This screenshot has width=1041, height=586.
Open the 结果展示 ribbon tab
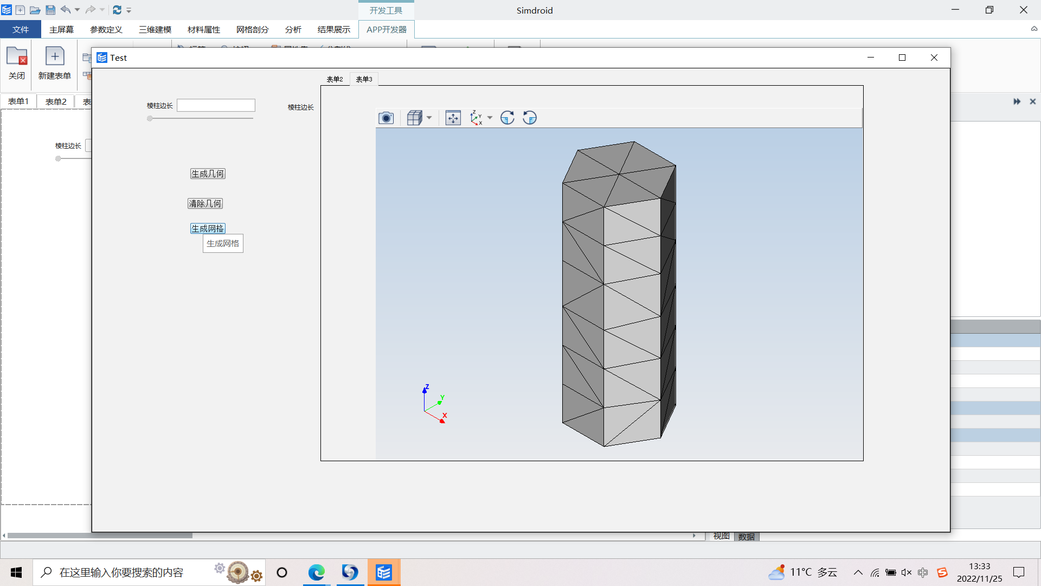334,29
